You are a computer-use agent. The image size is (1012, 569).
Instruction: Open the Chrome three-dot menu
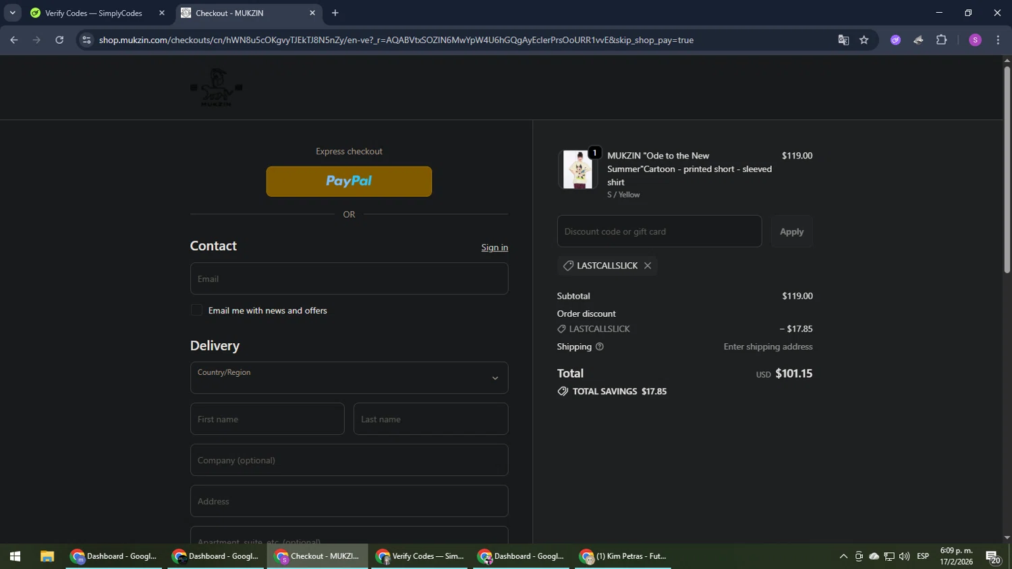998,40
